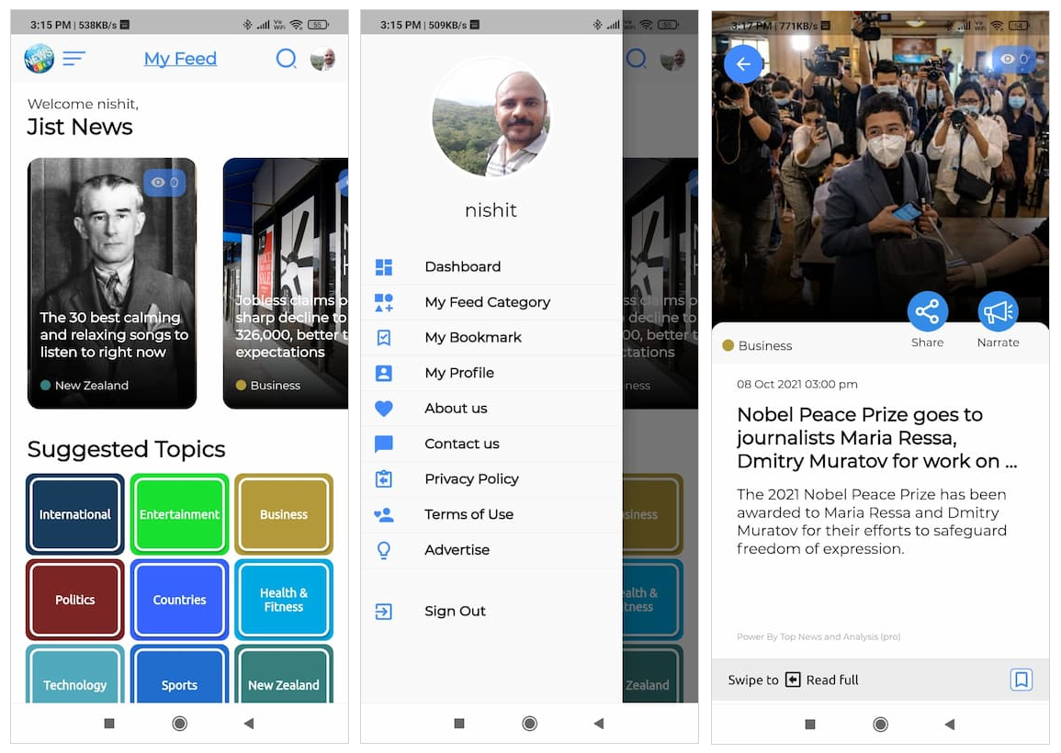Tap the Share icon on article
Screen dimensions: 1061x753
click(x=927, y=312)
